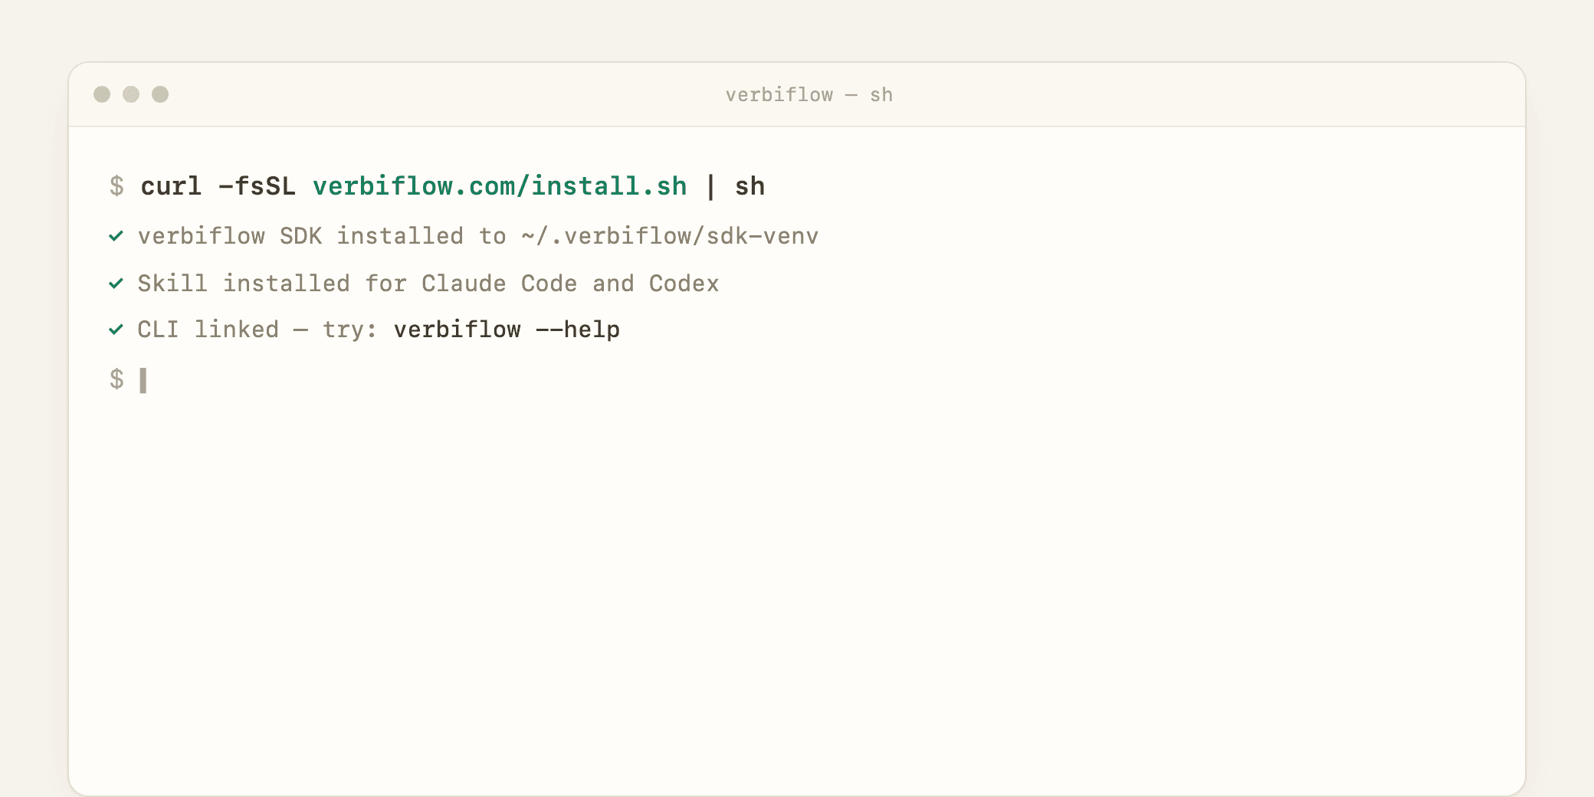The height and width of the screenshot is (797, 1594).
Task: Select the highlighted "verbiflow --help" command
Action: (507, 330)
